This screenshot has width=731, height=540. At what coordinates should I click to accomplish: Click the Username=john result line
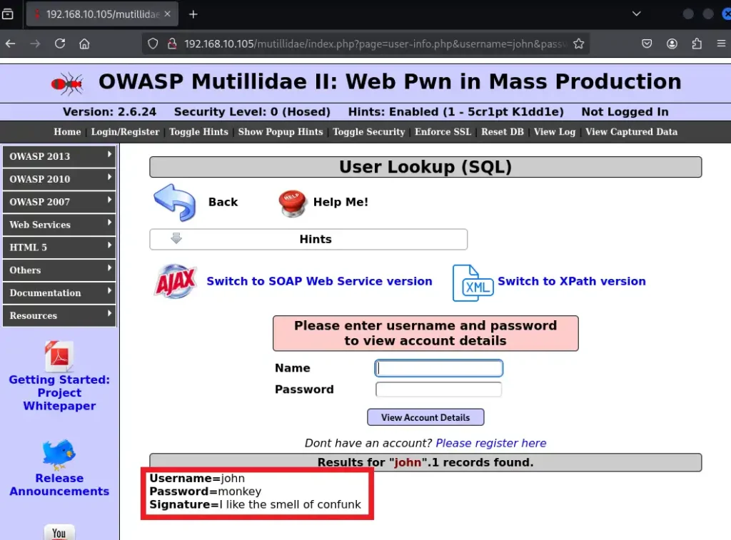coord(197,479)
